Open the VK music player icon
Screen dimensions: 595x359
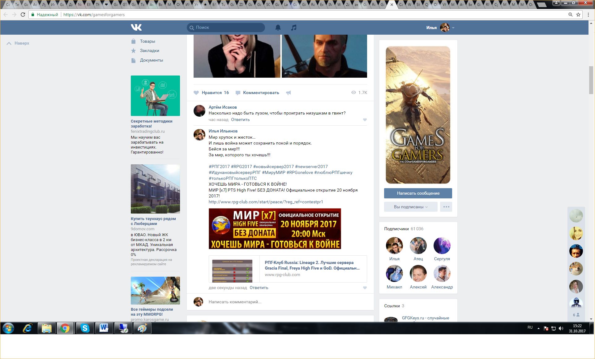pyautogui.click(x=293, y=28)
